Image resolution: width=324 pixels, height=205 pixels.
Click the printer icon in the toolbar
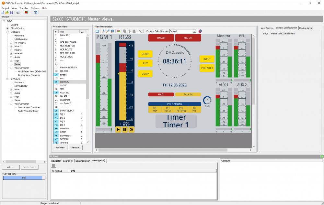[x=18, y=12]
